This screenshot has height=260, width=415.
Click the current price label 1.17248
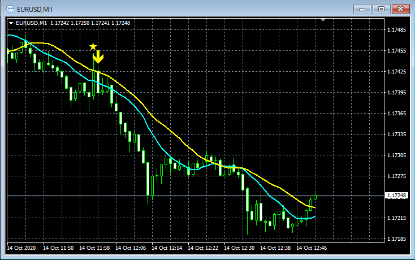tap(396, 196)
